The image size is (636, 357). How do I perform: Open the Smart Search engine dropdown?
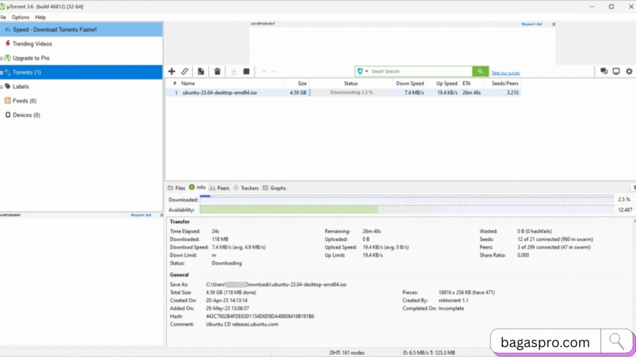(362, 71)
